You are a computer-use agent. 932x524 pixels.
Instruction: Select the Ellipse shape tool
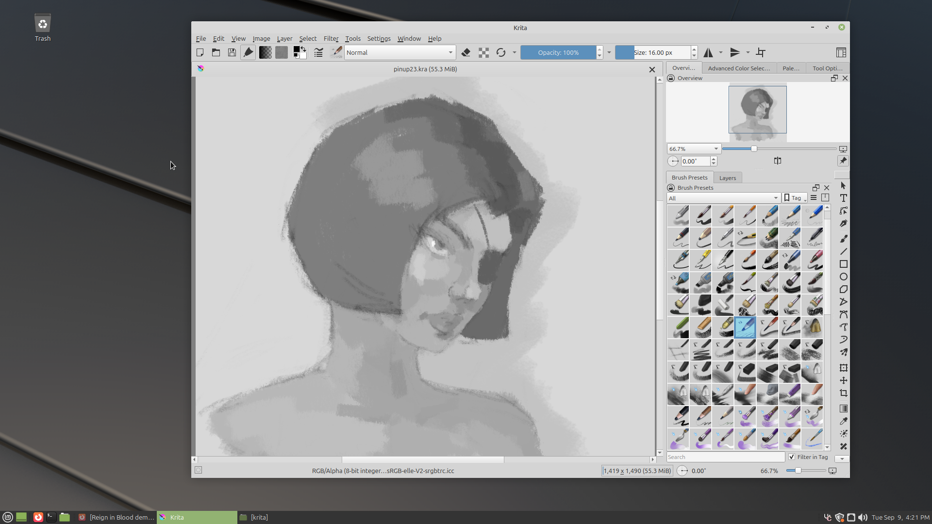[844, 277]
